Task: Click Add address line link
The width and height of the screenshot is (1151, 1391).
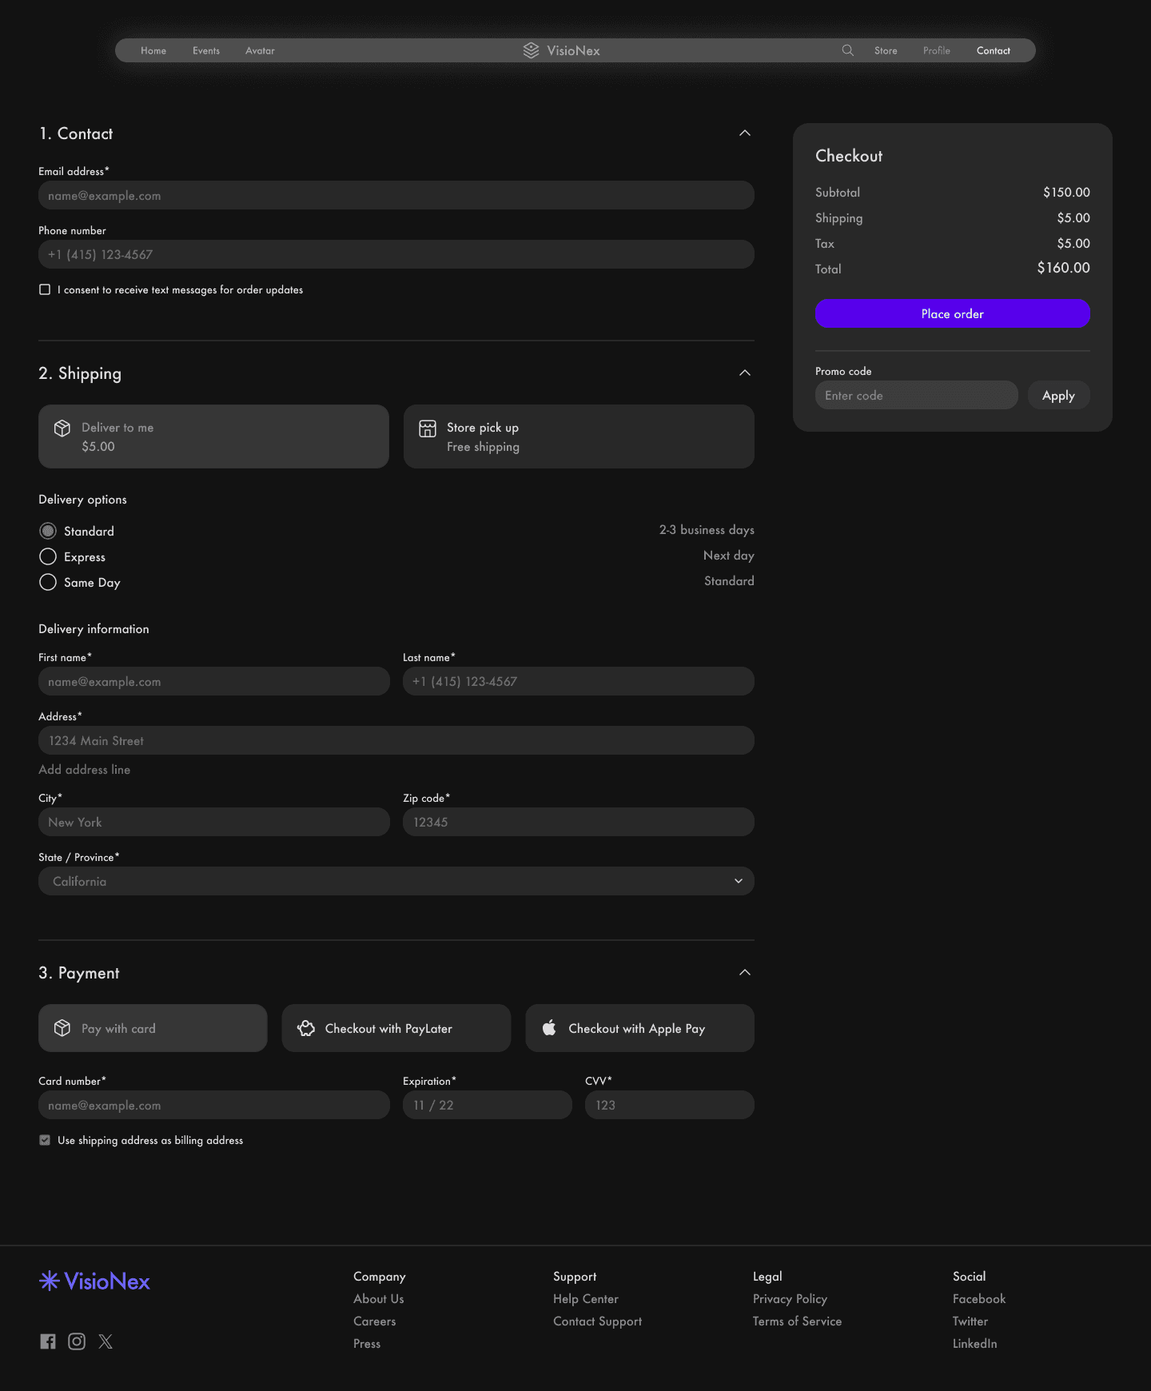Action: coord(85,769)
